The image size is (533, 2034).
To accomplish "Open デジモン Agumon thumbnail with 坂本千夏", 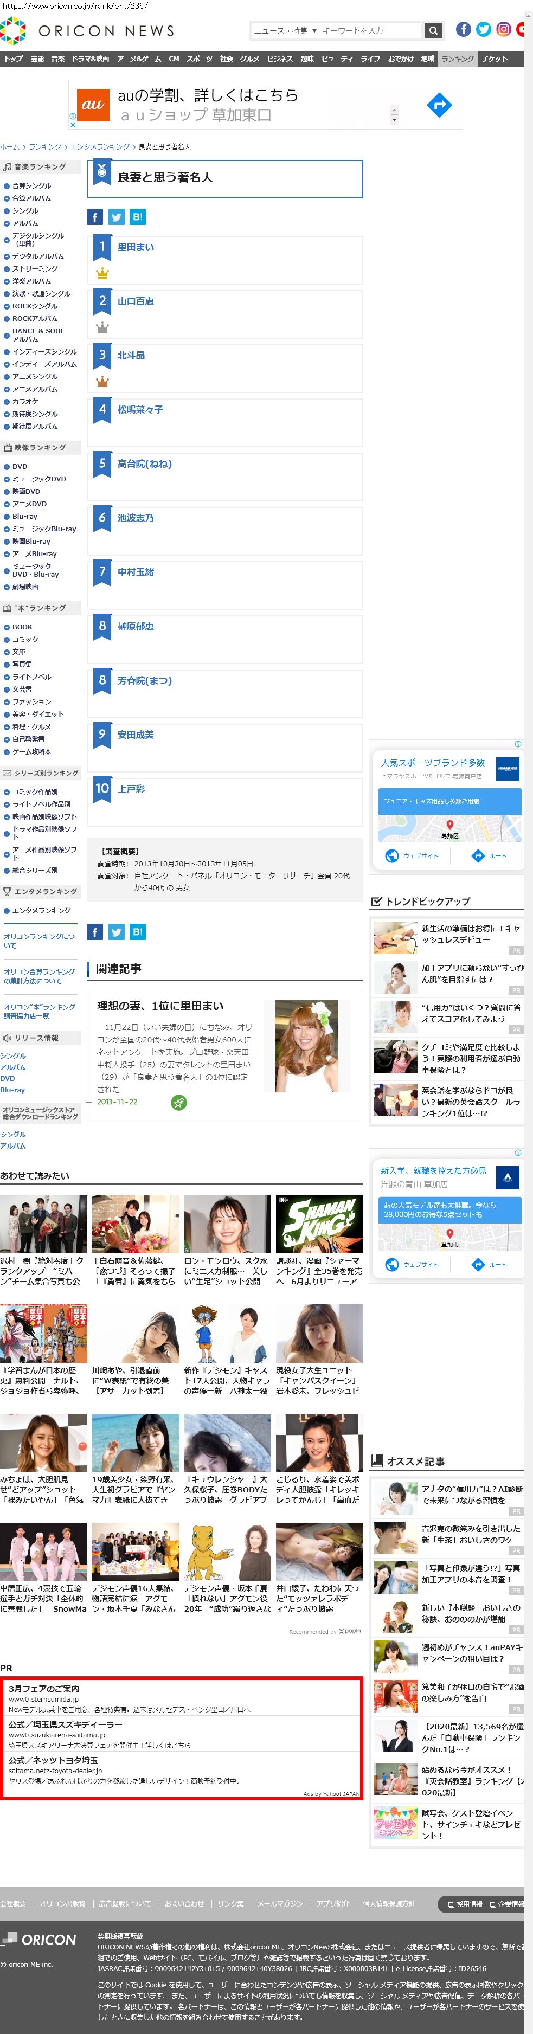I will [x=227, y=1552].
